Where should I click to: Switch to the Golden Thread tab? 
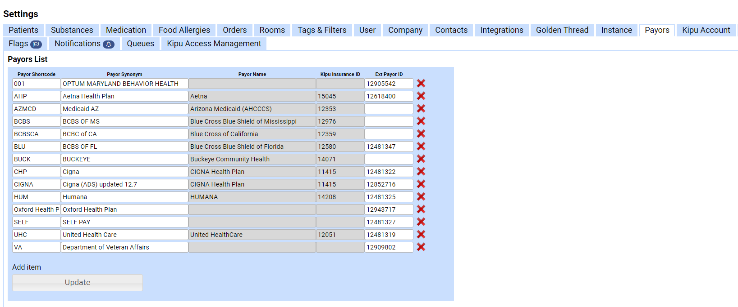point(562,30)
